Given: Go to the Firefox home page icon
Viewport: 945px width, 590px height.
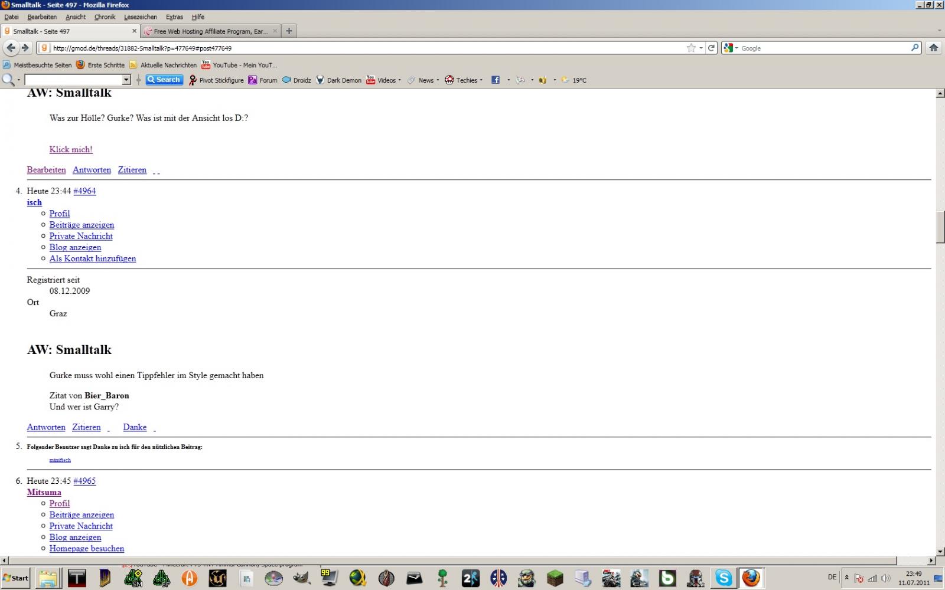Looking at the screenshot, I should pos(933,48).
